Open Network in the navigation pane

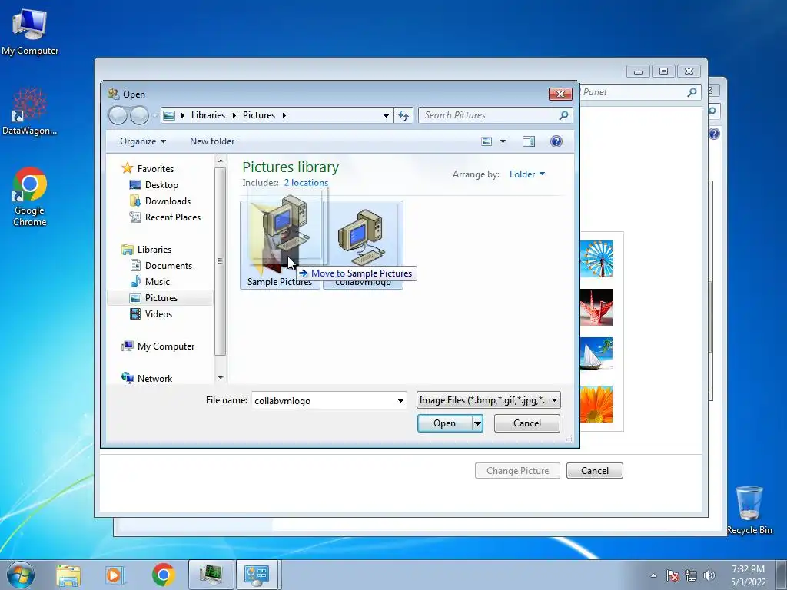154,378
